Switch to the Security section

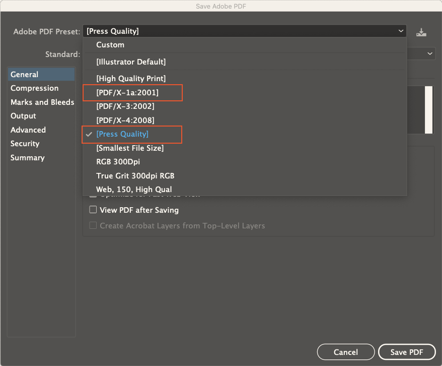click(41, 143)
